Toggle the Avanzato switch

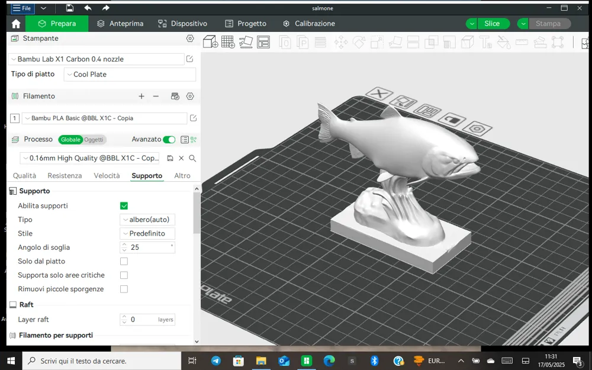169,140
